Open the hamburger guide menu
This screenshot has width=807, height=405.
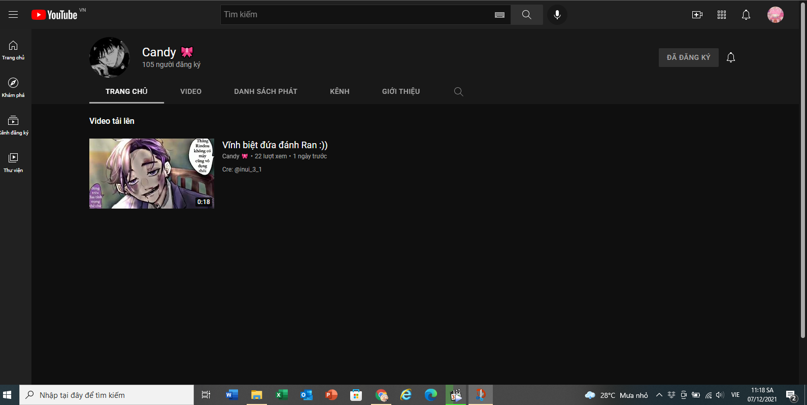(x=13, y=15)
